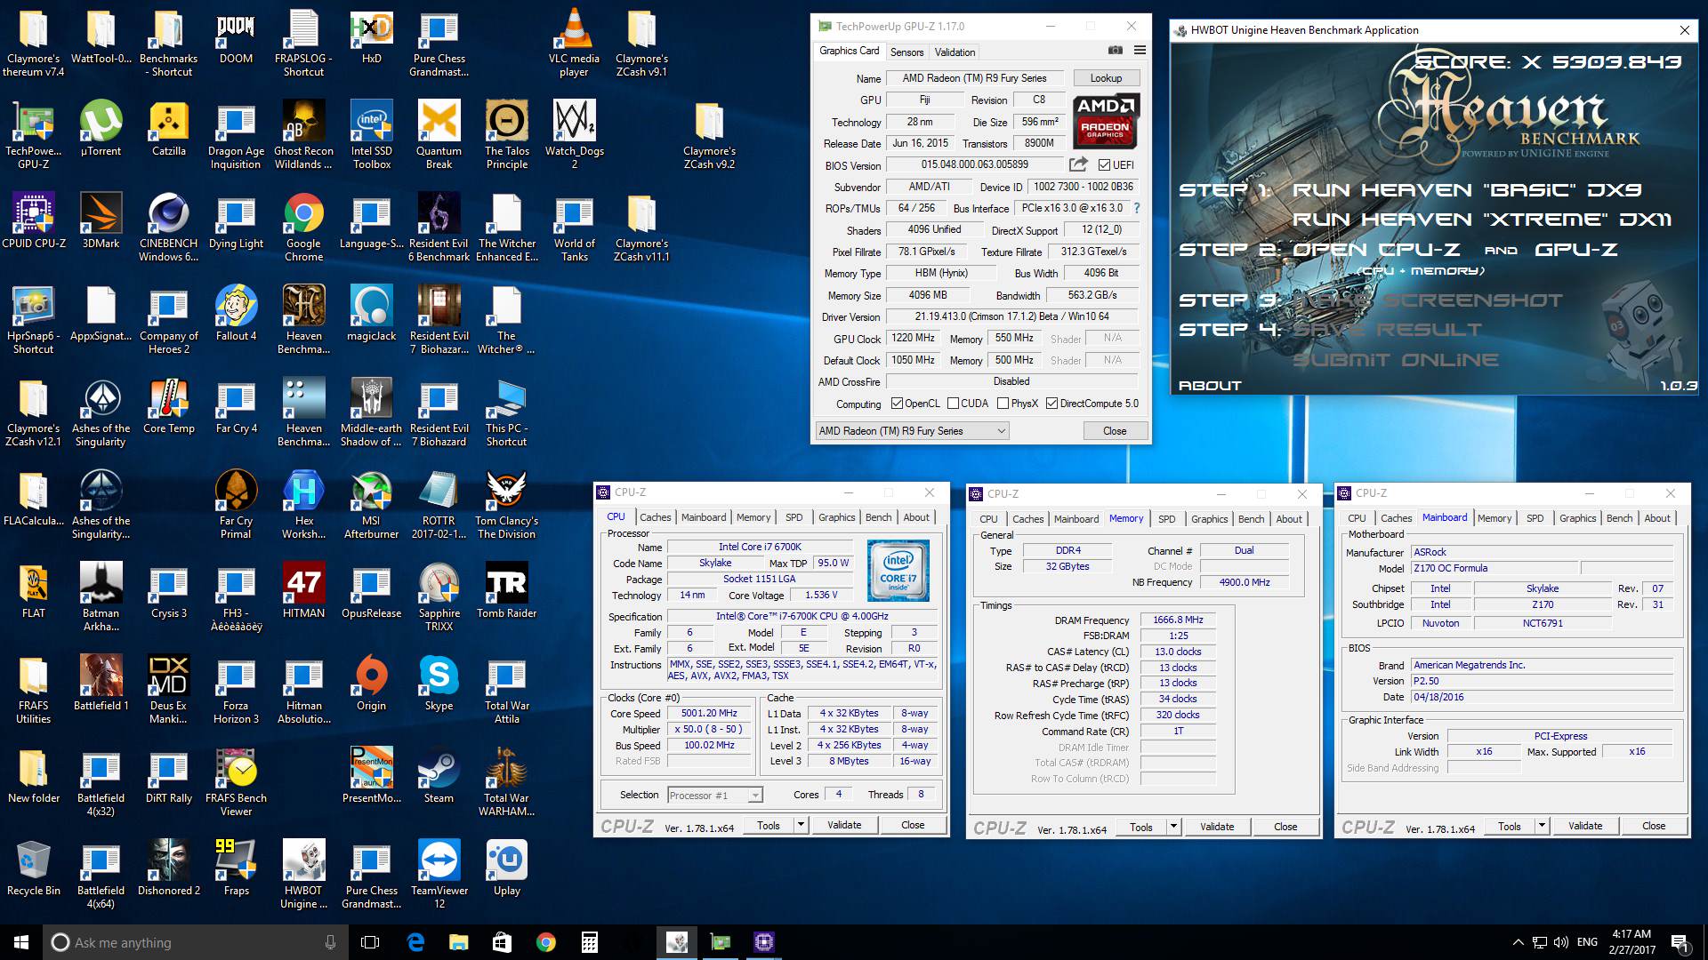Open Task View from taskbar
The width and height of the screenshot is (1708, 960).
click(x=370, y=942)
